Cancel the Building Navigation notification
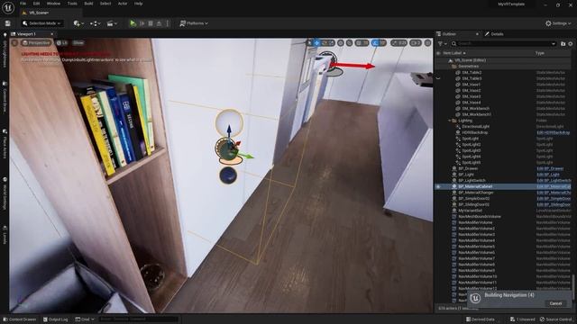The image size is (577, 324). click(x=555, y=303)
